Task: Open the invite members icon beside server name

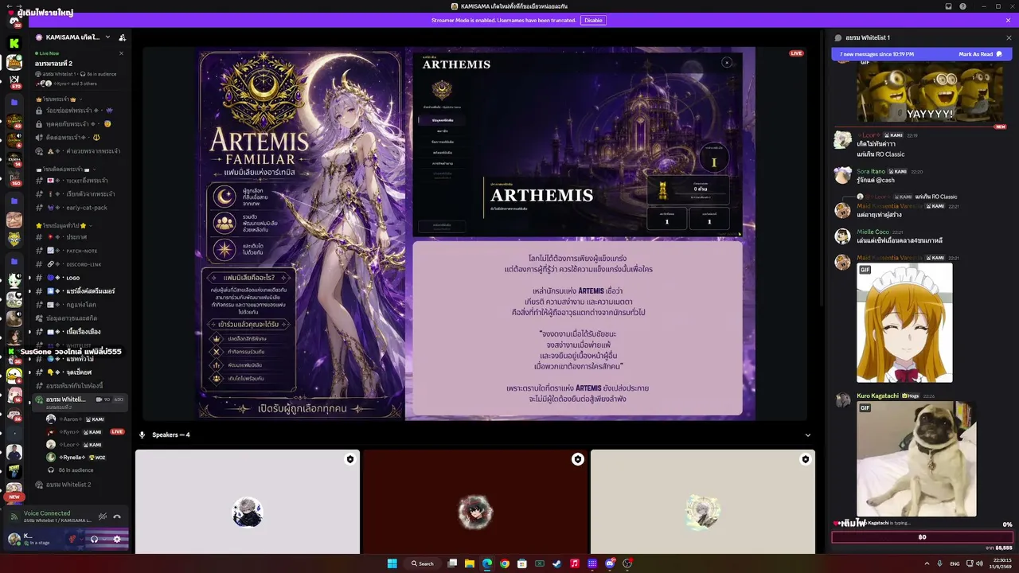Action: (x=122, y=37)
